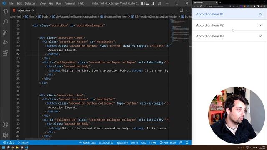267x150 pixels.
Task: Click the VS Code logo icon
Action: pos(4,3)
